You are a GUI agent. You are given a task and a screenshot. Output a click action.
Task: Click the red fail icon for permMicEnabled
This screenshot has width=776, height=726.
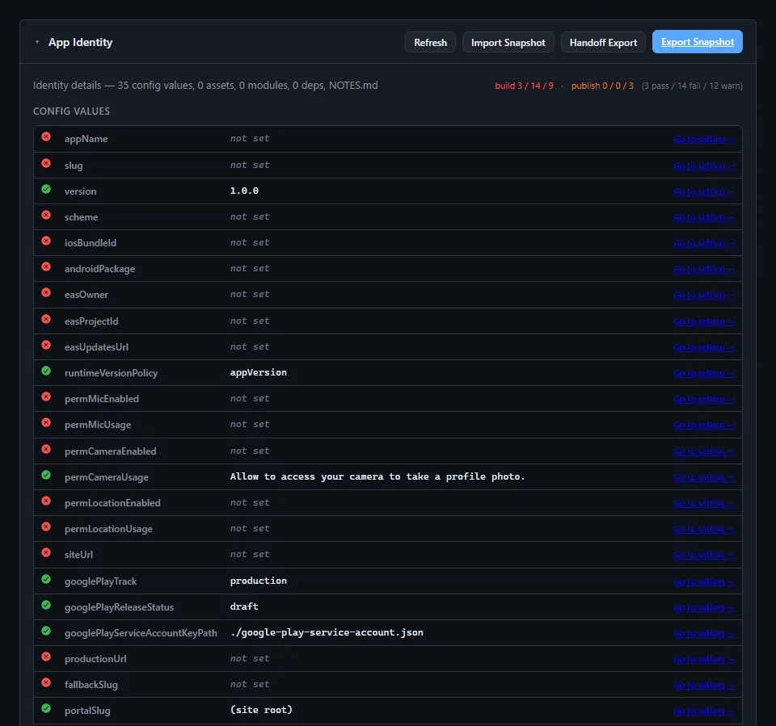pyautogui.click(x=46, y=397)
